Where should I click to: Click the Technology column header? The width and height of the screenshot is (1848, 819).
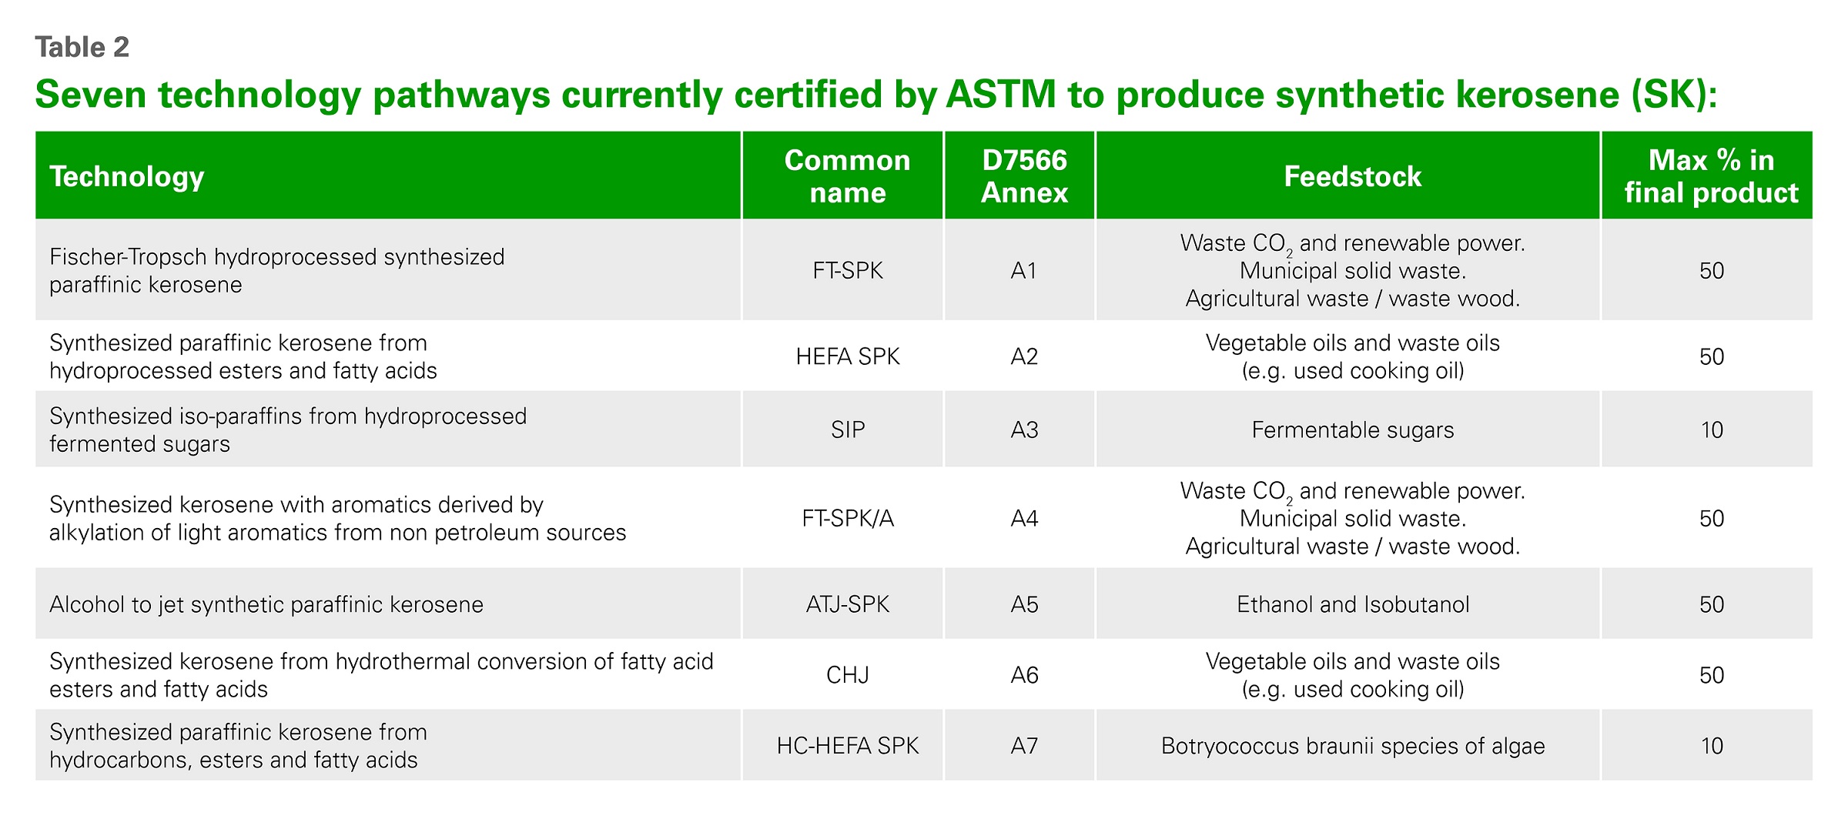(x=388, y=175)
